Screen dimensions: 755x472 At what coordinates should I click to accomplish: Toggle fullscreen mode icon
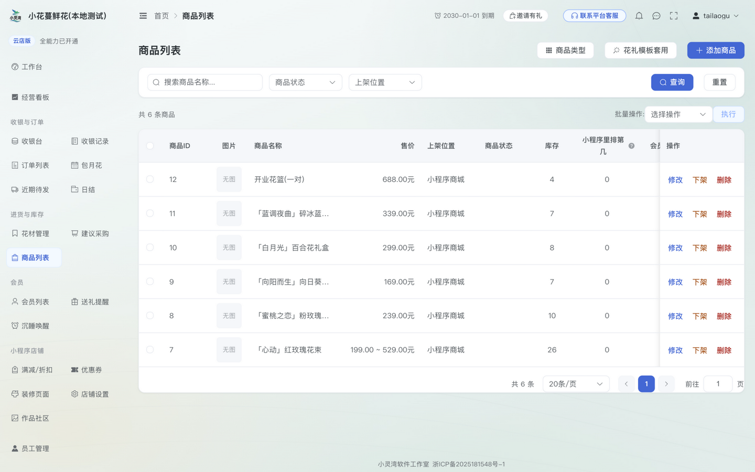click(x=674, y=16)
